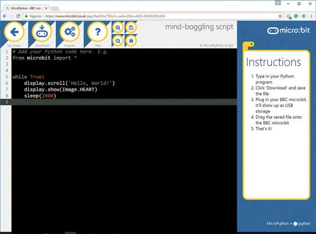This screenshot has height=234, width=316.
Task: Place cursor on empty line 9
Action: coord(101,102)
